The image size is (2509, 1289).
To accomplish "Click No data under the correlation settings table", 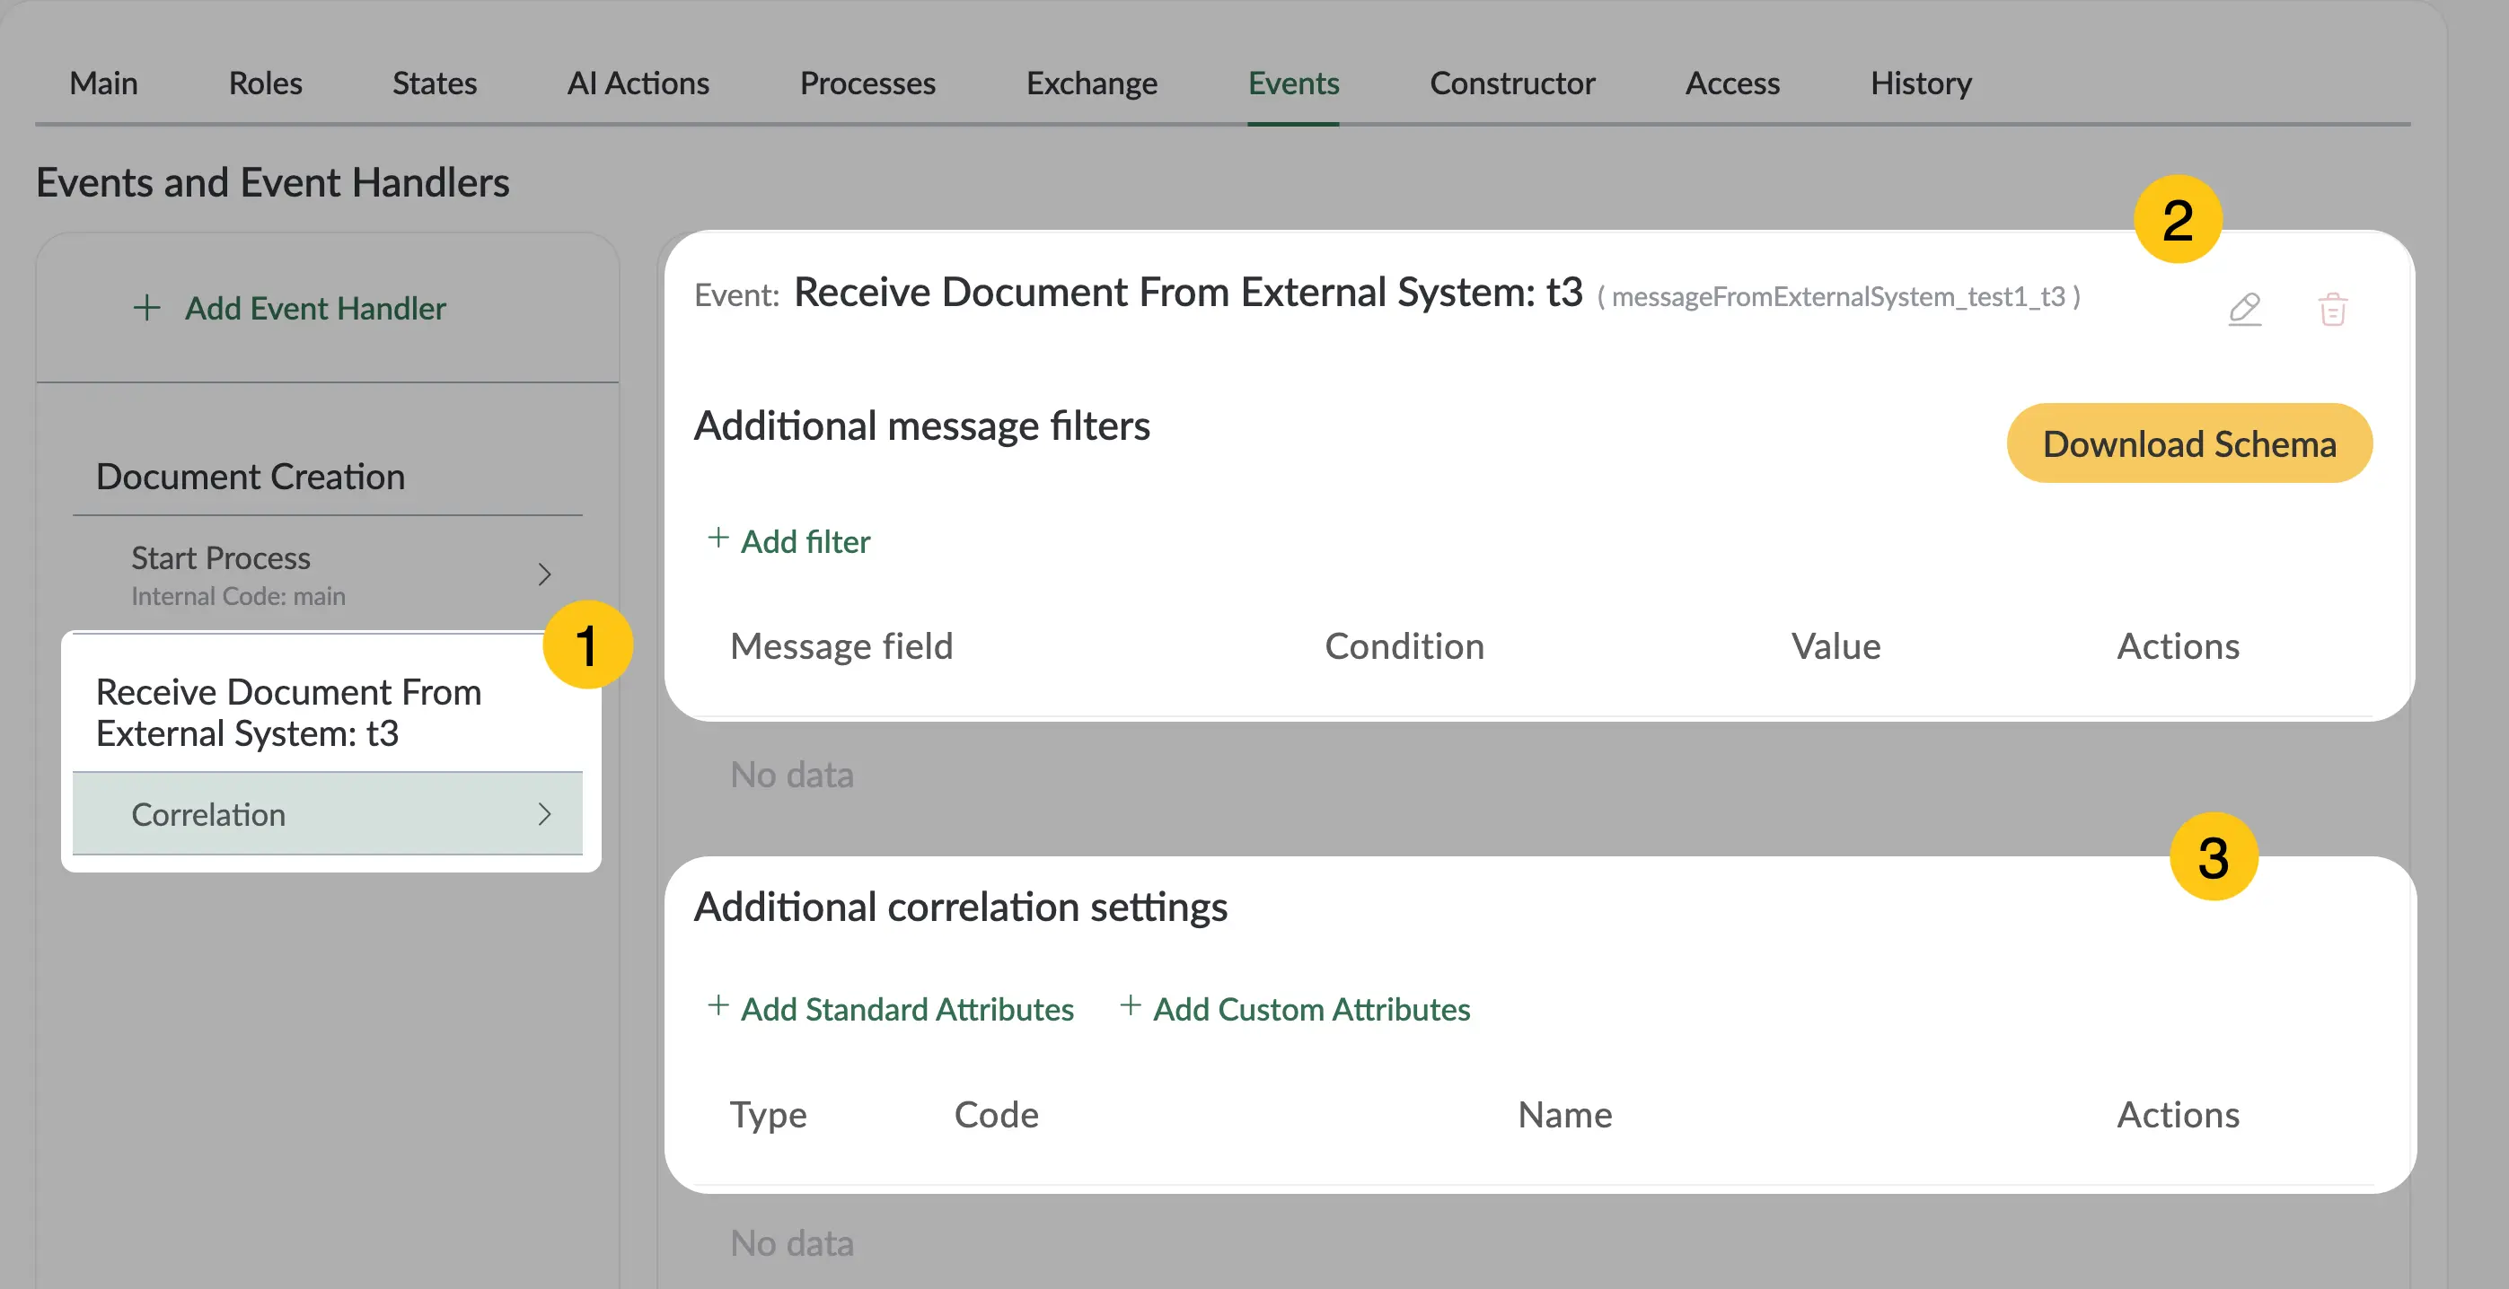I will (x=792, y=1243).
